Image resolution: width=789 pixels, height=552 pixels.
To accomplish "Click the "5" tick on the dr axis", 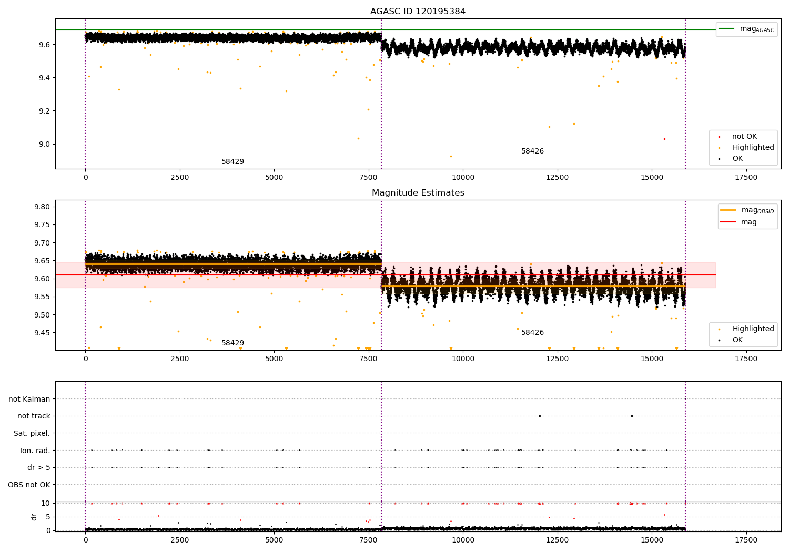I will pyautogui.click(x=48, y=517).
